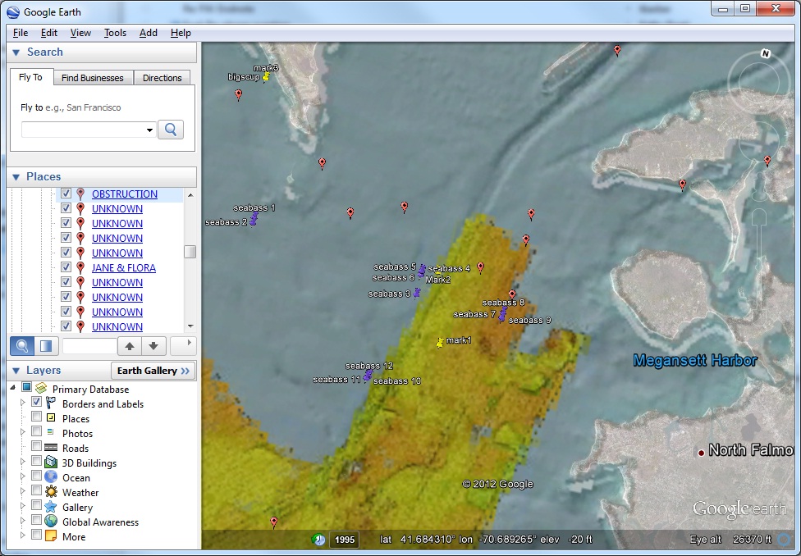Switch to the Find Businesses tab
The image size is (801, 556).
pyautogui.click(x=92, y=78)
